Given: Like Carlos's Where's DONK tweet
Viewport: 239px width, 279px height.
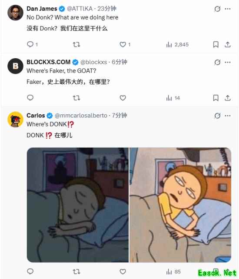Looking at the screenshot, I should coord(123,272).
